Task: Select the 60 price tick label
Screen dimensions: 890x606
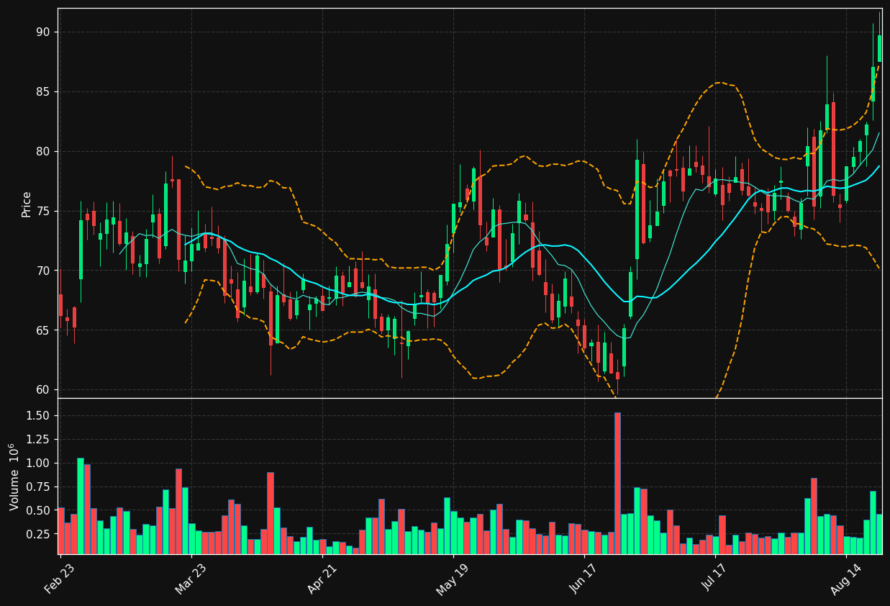Action: (x=42, y=390)
